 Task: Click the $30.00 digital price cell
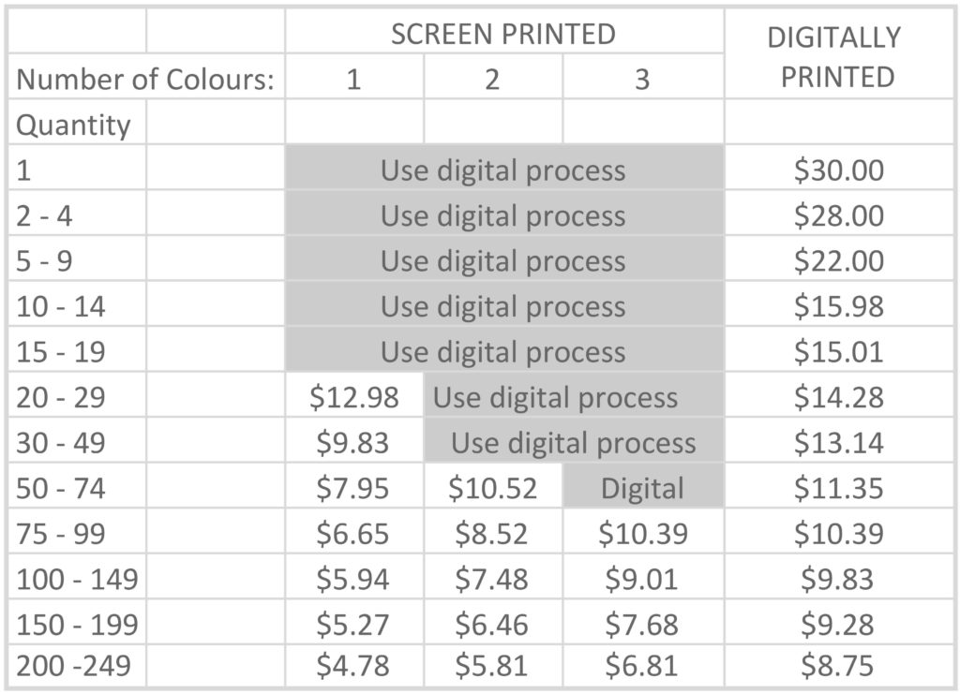pyautogui.click(x=838, y=169)
